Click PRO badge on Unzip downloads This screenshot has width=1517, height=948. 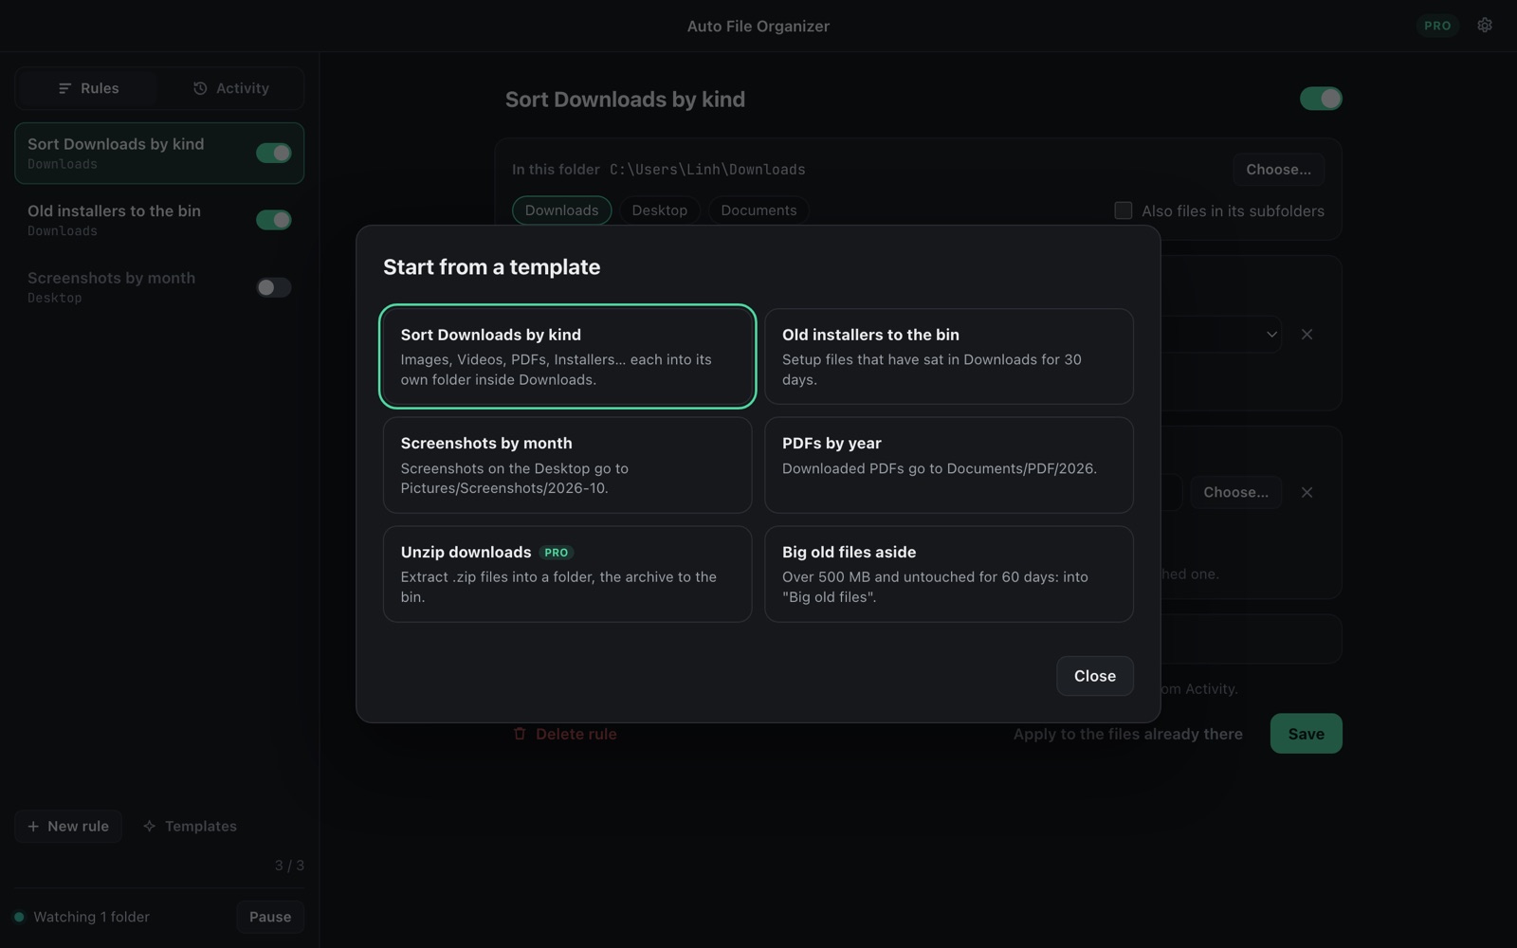(557, 553)
